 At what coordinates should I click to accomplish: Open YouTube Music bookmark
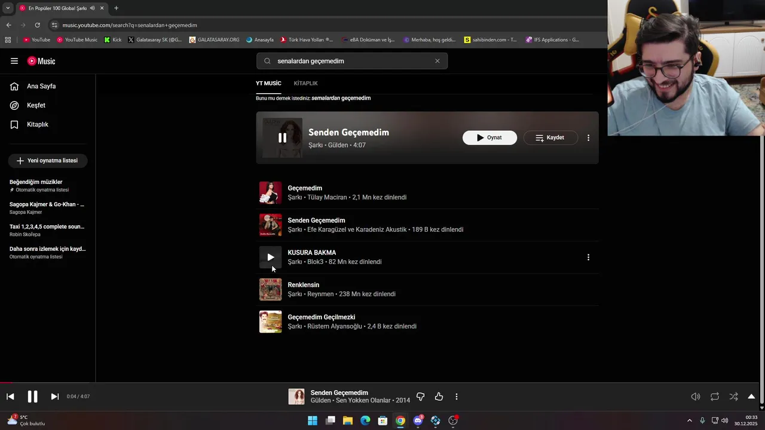(x=77, y=40)
